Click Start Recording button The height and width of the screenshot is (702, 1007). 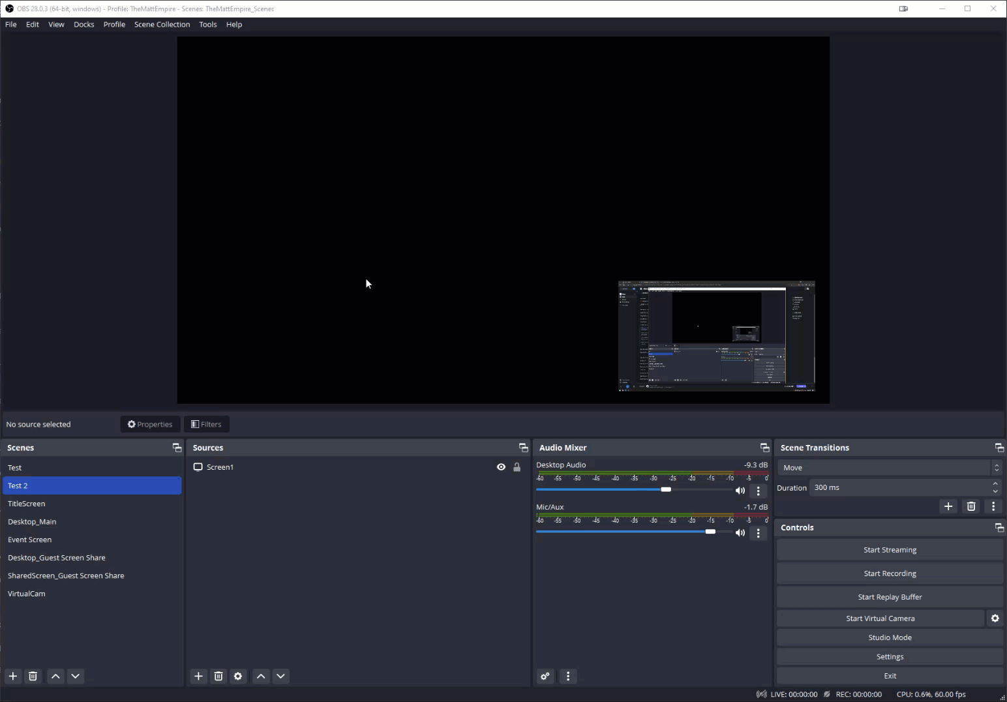coord(890,573)
